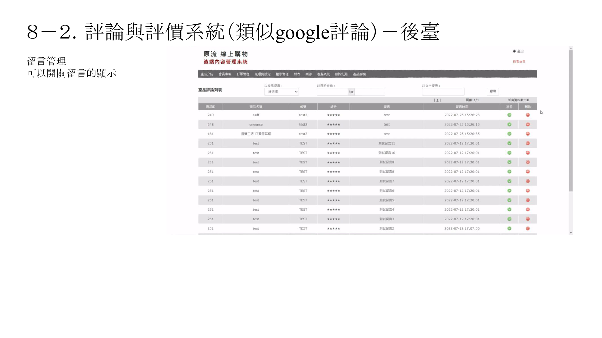
Task: Delete review with comment 測試留言7
Action: (528, 181)
